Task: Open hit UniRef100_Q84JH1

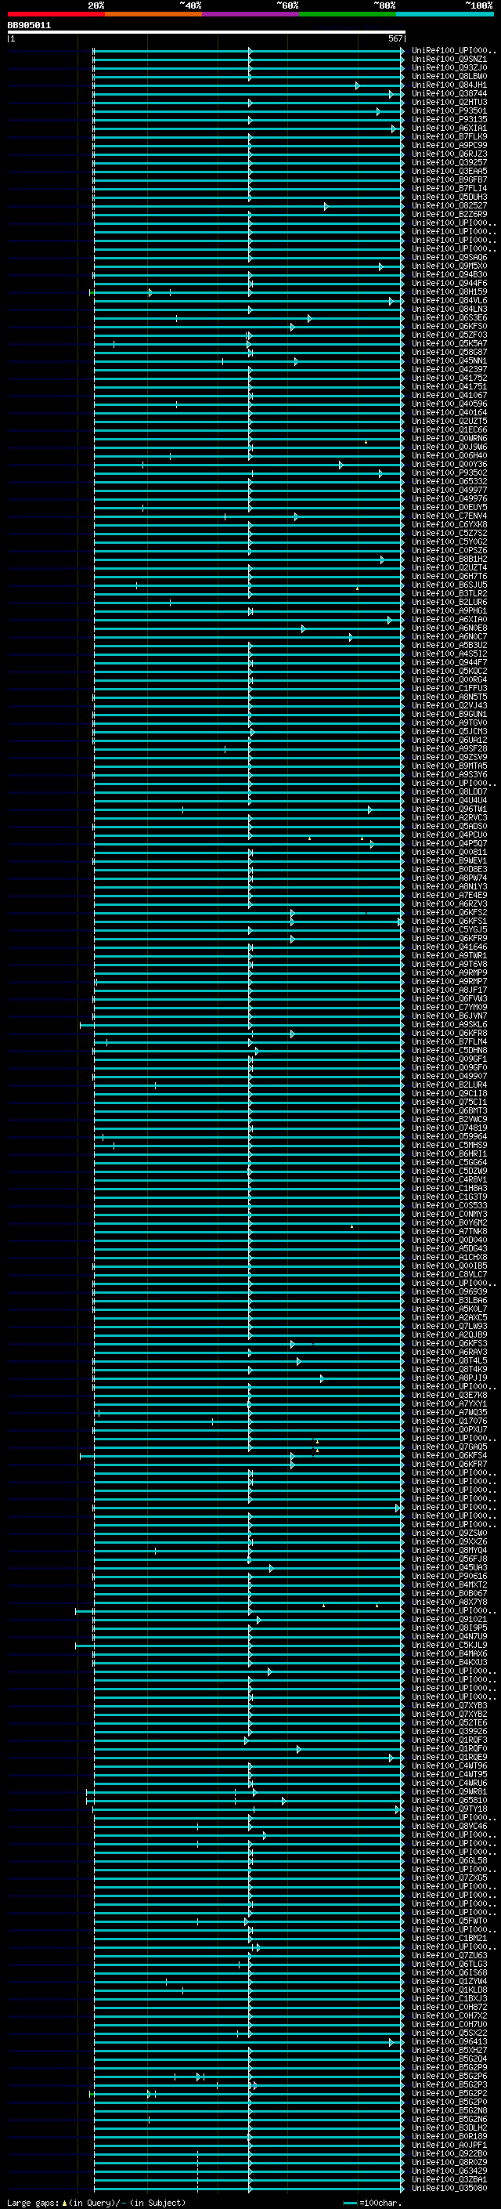Action: point(449,85)
